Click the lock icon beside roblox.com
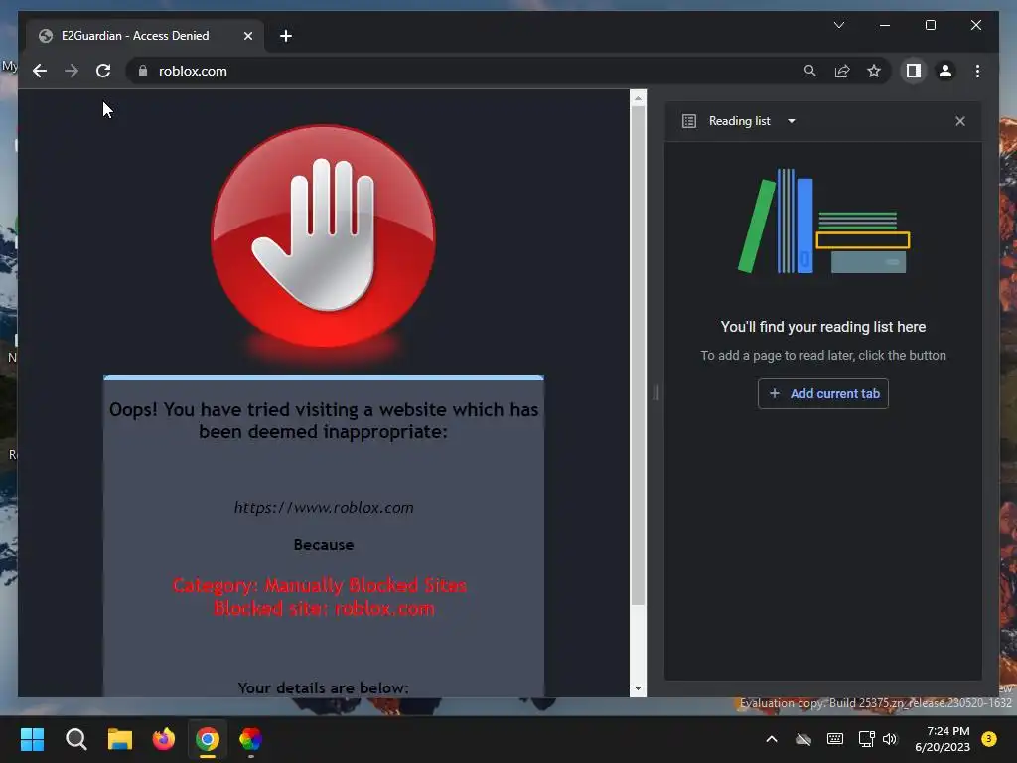Image resolution: width=1017 pixels, height=763 pixels. tap(143, 71)
